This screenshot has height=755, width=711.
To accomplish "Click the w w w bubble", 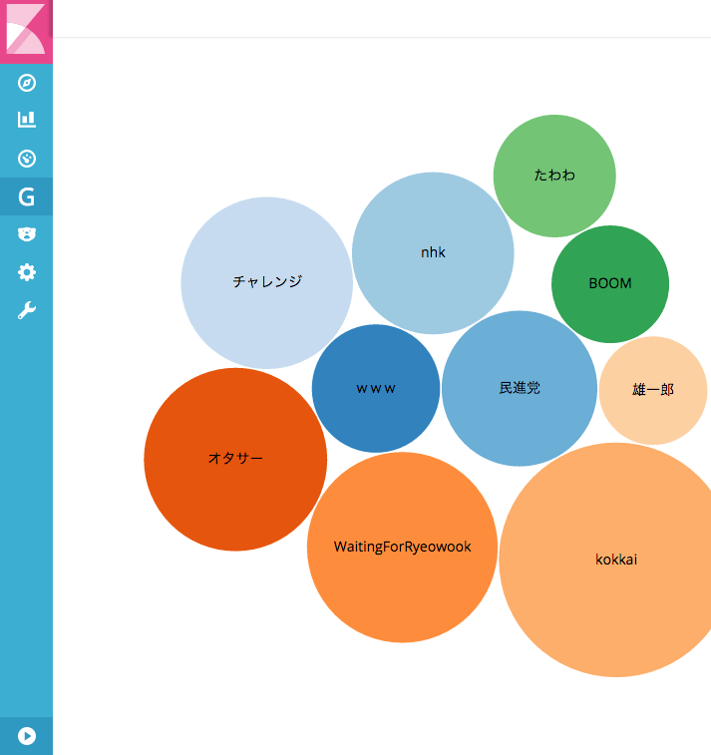I will [x=376, y=389].
